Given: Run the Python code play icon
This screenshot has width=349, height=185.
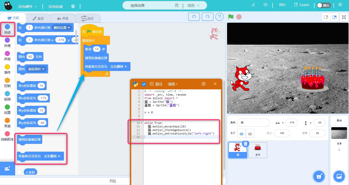Looking at the screenshot, I should click(x=204, y=84).
